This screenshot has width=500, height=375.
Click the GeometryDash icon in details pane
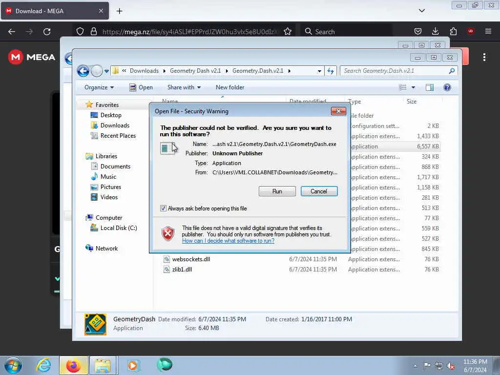point(95,324)
